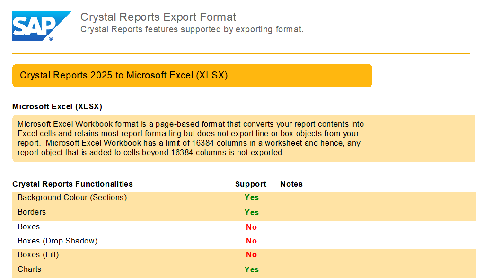Viewport: 484px width, 278px height.
Task: Click 'No' in the Boxes row
Action: tap(251, 227)
